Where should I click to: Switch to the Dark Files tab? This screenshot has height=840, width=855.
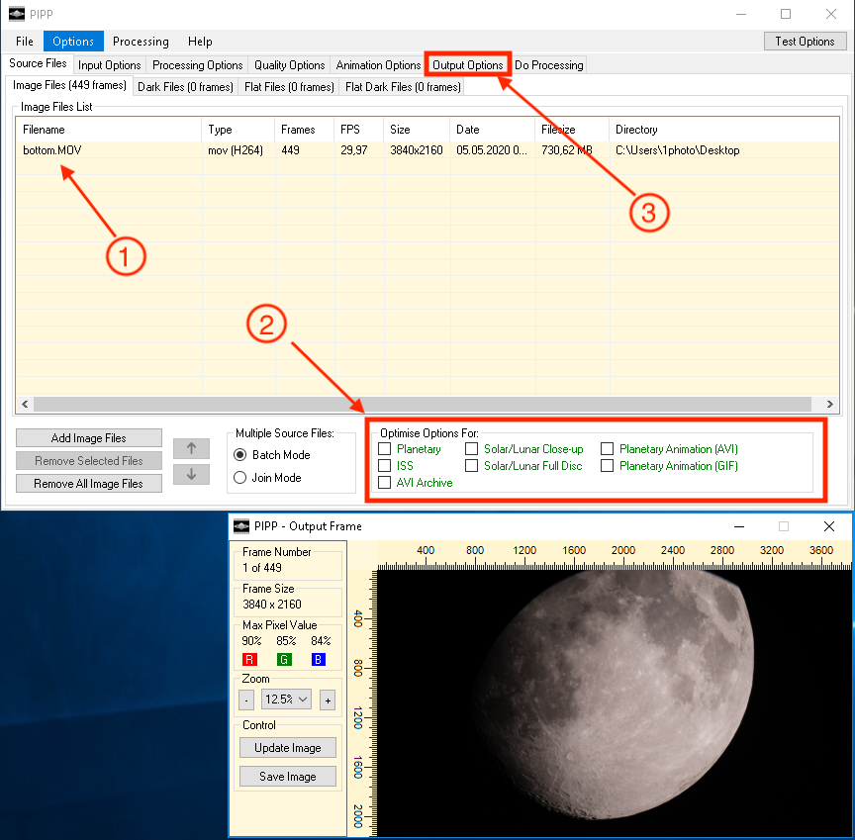pos(185,87)
